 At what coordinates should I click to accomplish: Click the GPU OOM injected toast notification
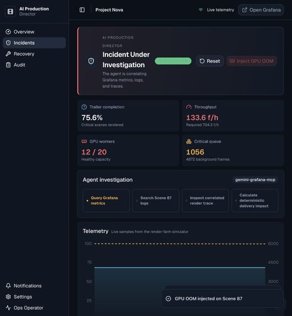222,299
